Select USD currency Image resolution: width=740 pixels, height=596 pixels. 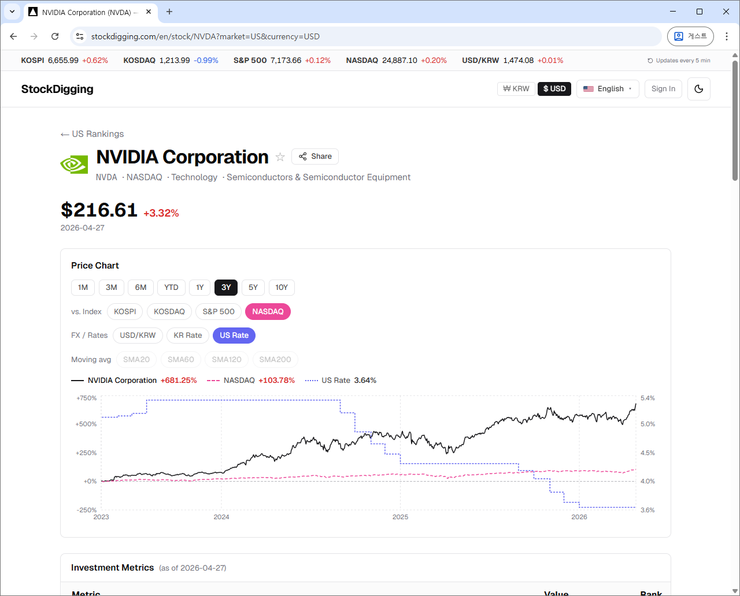click(554, 89)
